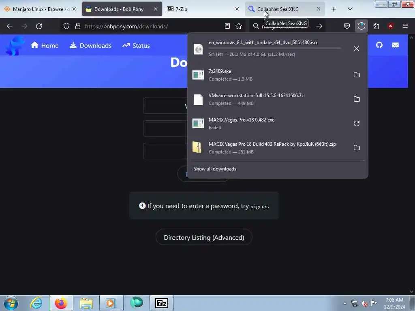Retry the failed MAGIX.Vegas.Pro download
The width and height of the screenshot is (415, 311).
pyautogui.click(x=357, y=124)
